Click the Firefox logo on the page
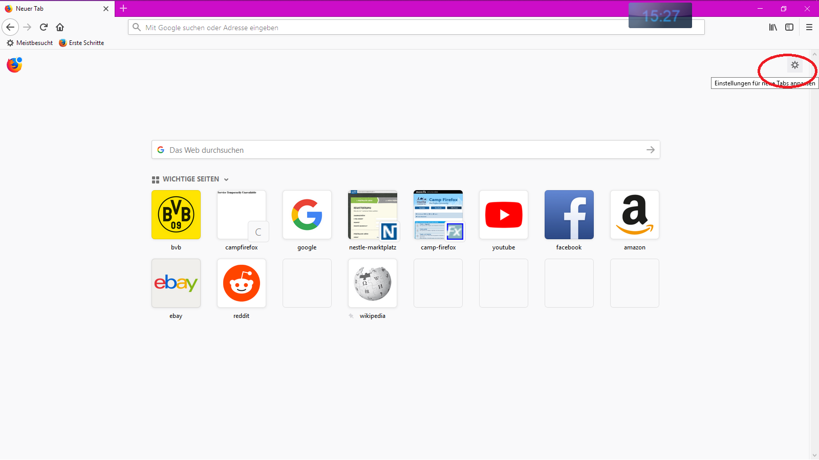 [14, 65]
